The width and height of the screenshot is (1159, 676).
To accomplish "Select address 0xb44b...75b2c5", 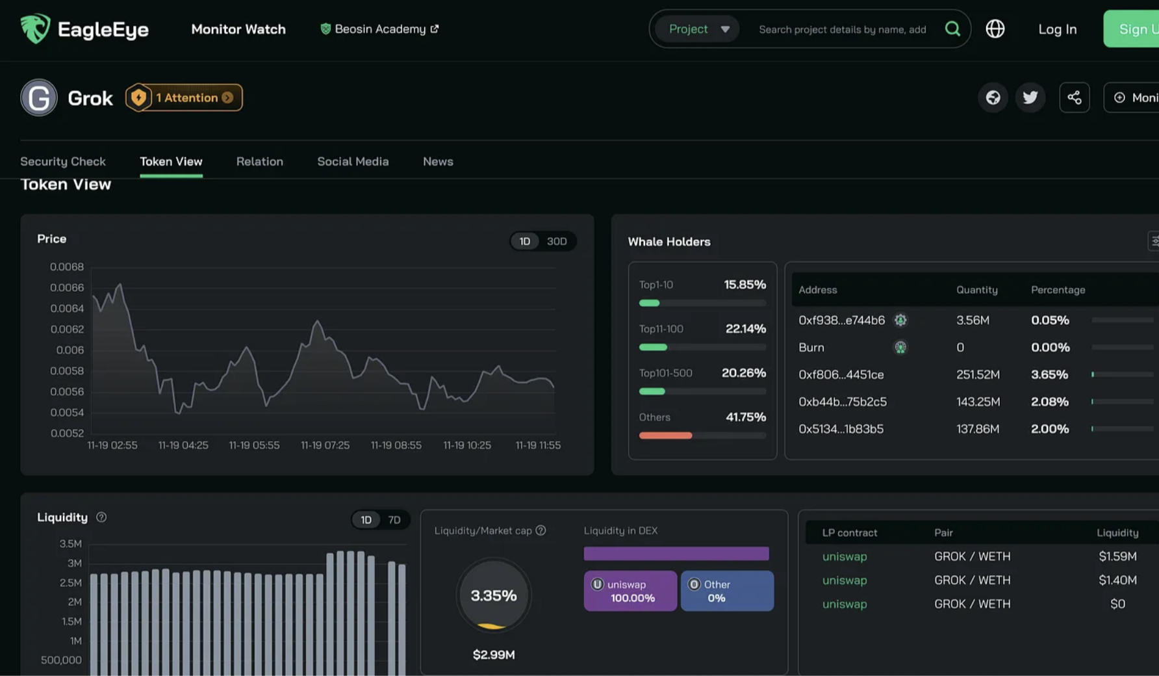I will (x=843, y=402).
